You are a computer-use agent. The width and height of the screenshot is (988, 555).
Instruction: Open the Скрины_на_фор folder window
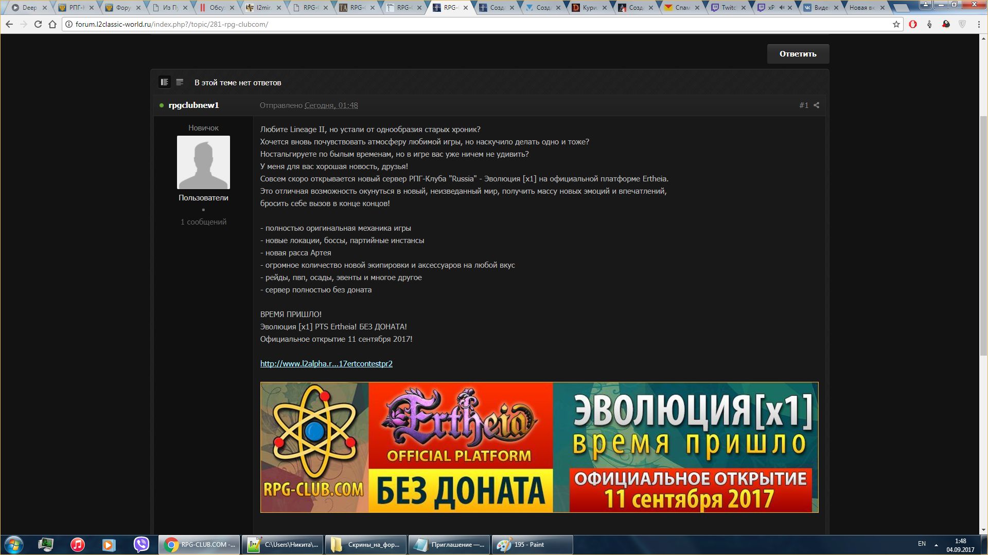366,545
